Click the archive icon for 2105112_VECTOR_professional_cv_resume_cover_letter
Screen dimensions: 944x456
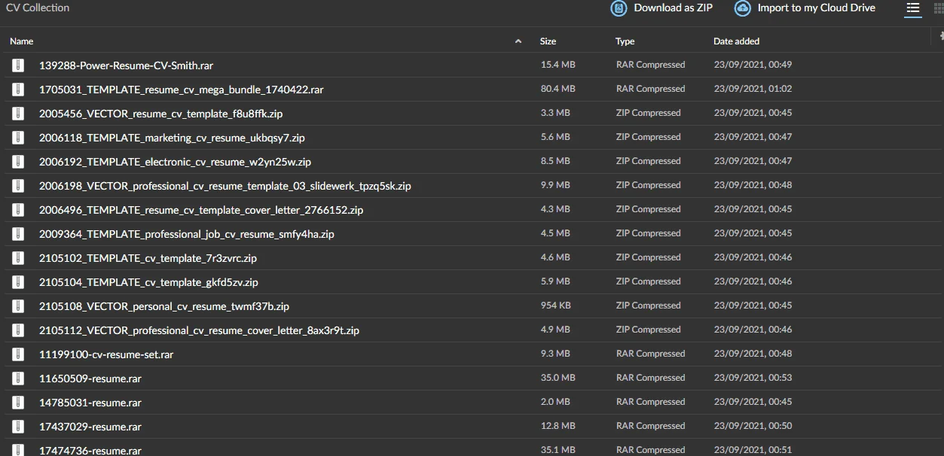pos(18,330)
